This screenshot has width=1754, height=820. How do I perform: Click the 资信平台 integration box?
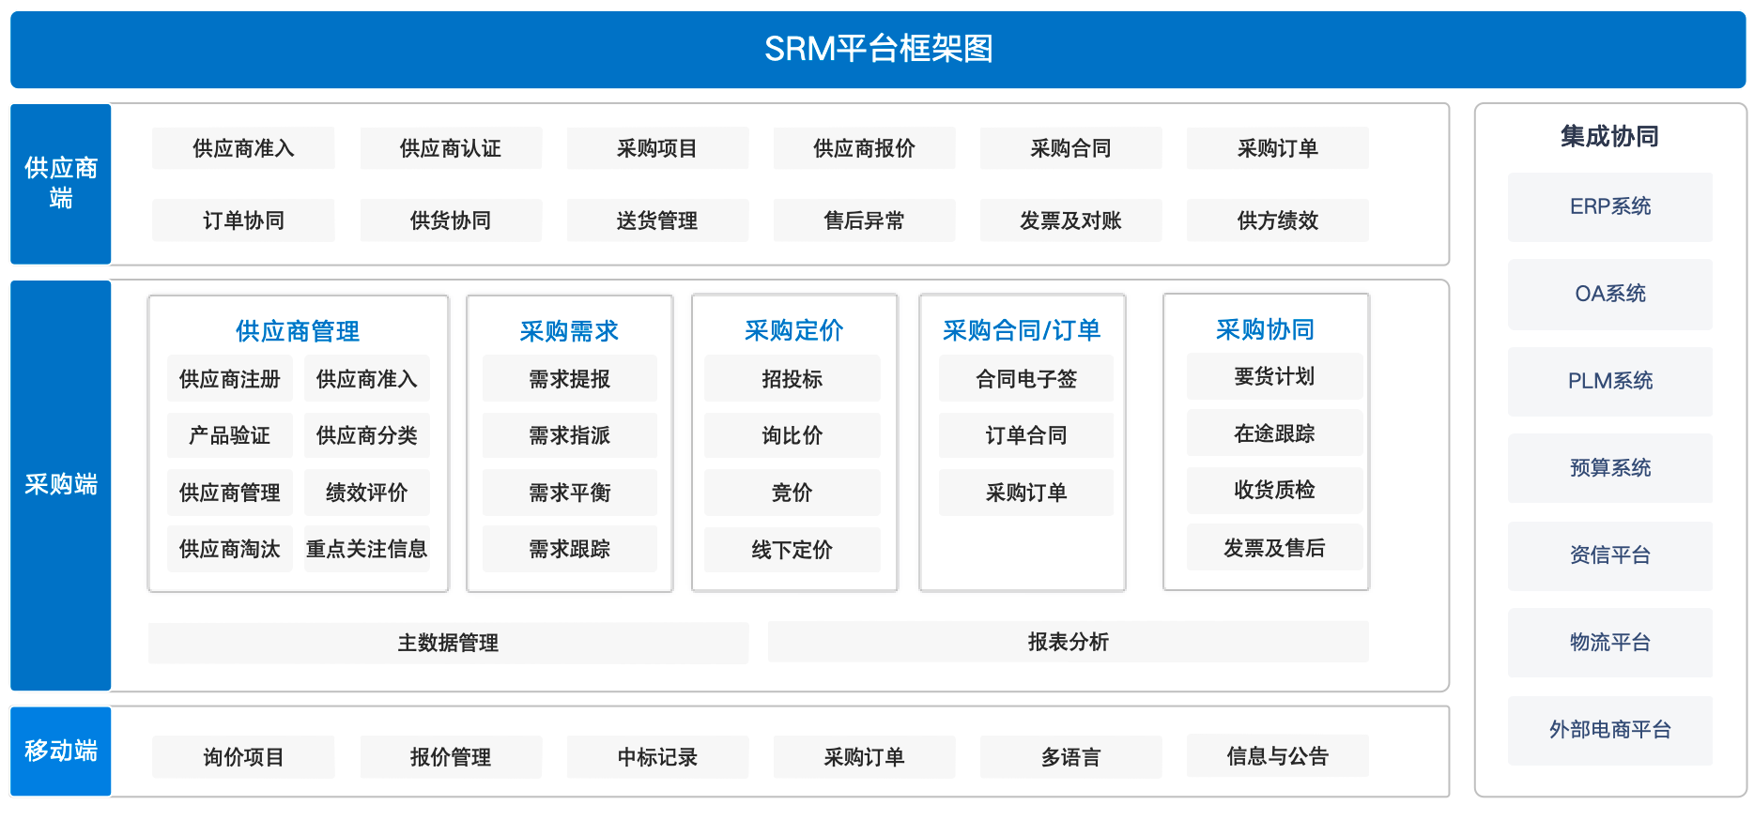coord(1610,555)
